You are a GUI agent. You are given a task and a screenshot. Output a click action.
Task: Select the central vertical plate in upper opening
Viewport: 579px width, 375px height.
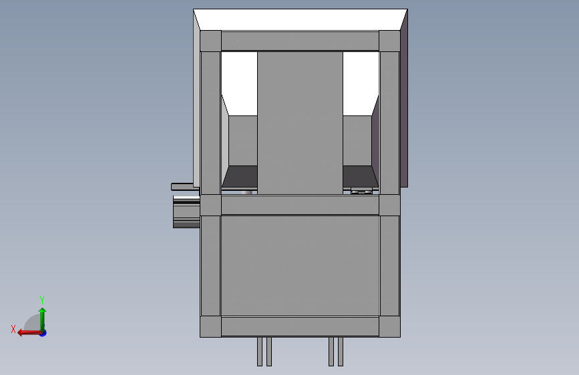pos(301,123)
